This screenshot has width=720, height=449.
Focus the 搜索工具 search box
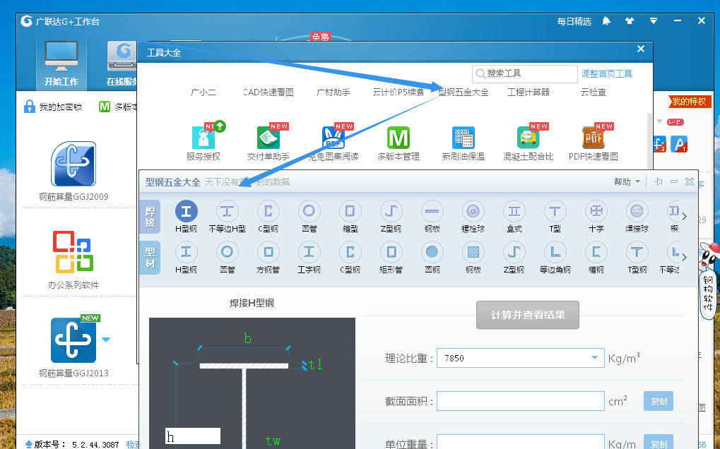(524, 74)
